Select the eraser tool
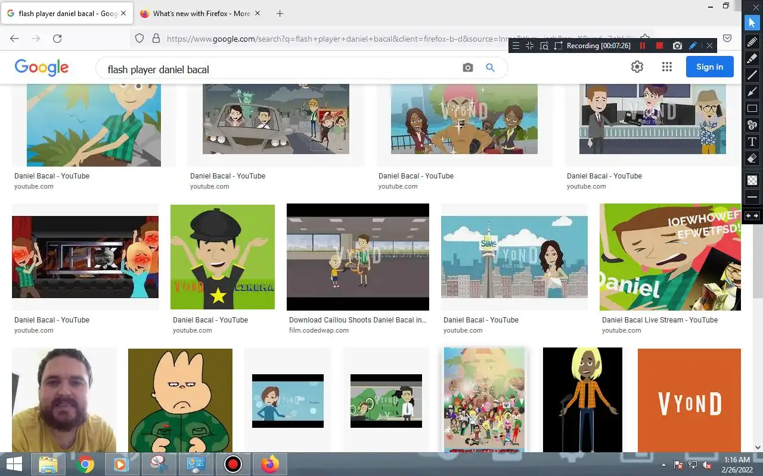 [752, 158]
